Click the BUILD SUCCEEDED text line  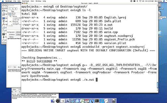39,61
